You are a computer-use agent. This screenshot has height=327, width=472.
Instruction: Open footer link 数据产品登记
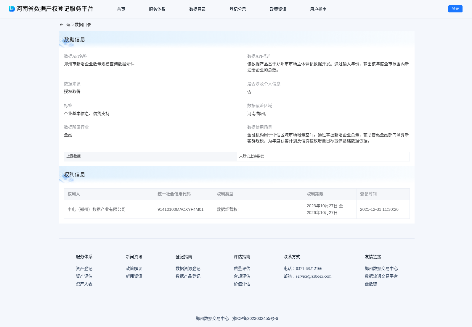coord(188,276)
